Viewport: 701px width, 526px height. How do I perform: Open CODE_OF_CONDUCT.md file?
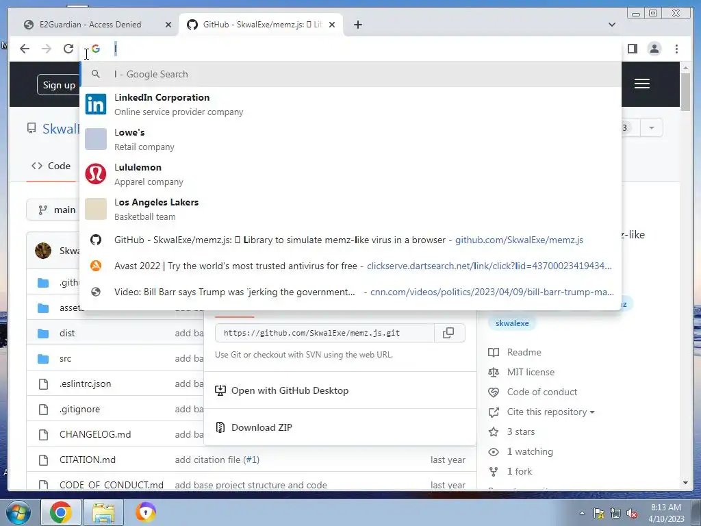112,485
